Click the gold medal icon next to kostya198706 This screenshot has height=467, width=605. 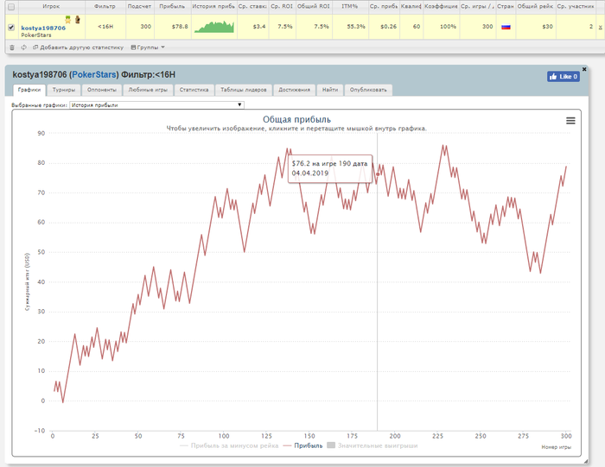(x=68, y=19)
